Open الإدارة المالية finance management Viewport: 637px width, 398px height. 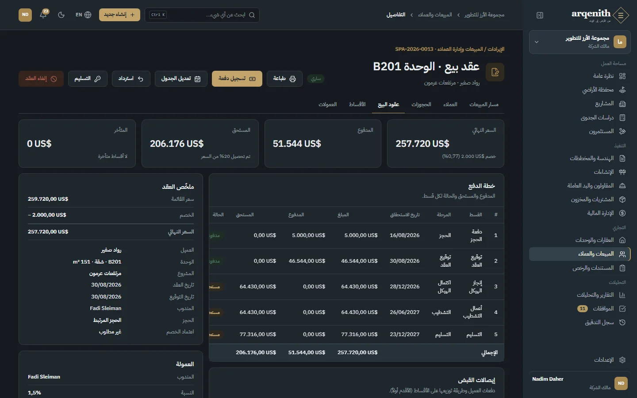pyautogui.click(x=579, y=213)
